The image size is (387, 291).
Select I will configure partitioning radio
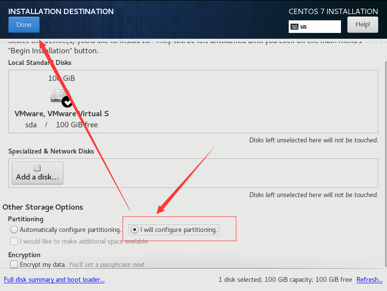(x=135, y=230)
